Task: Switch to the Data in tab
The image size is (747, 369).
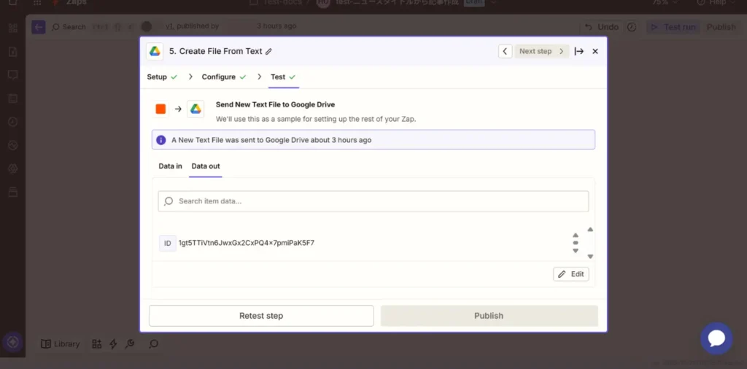Action: (171, 166)
